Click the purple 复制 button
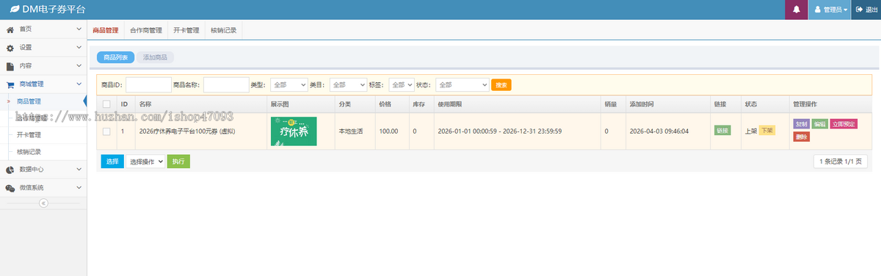 801,124
